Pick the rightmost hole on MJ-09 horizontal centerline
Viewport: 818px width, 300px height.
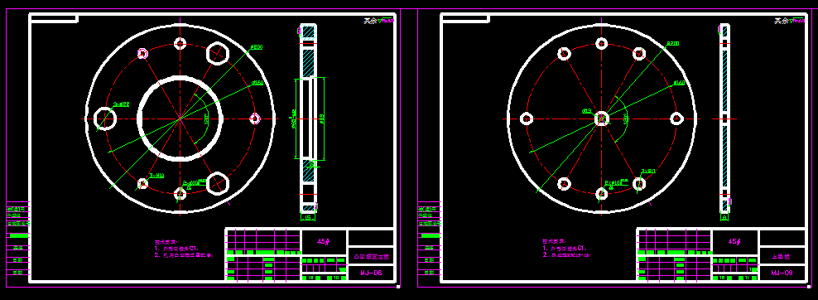pyautogui.click(x=676, y=119)
